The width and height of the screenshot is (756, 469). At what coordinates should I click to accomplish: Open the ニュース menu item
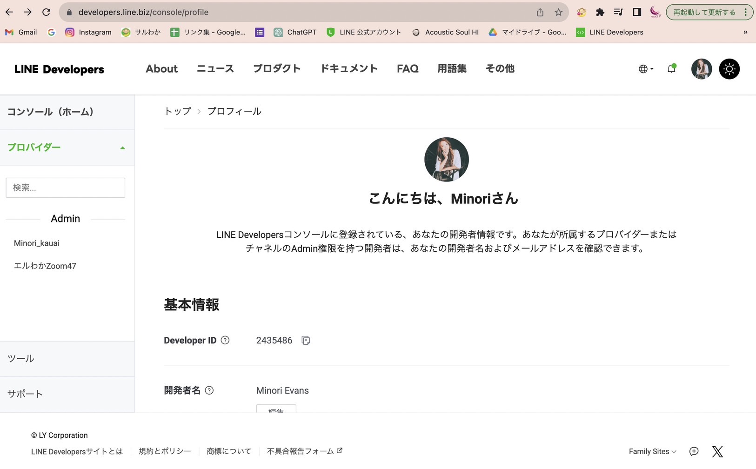(215, 69)
